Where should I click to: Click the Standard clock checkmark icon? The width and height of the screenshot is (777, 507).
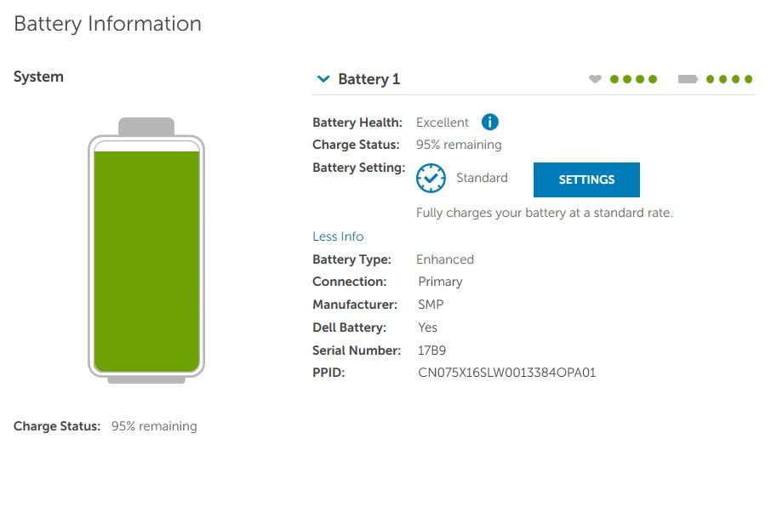click(x=431, y=178)
